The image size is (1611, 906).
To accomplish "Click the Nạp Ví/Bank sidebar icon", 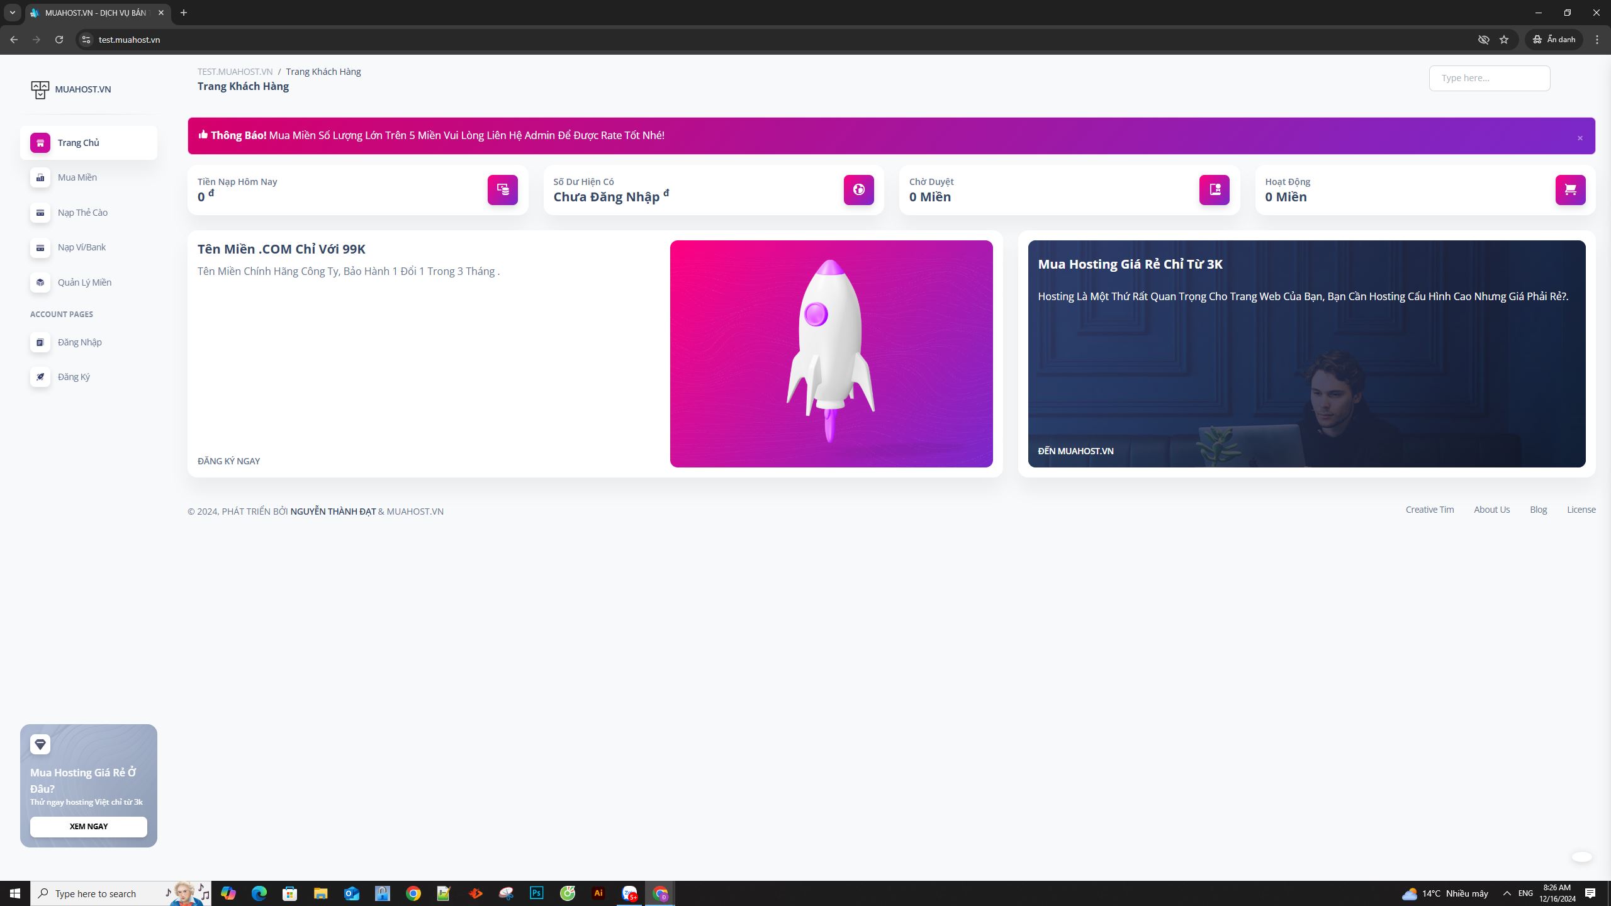I will [x=40, y=247].
